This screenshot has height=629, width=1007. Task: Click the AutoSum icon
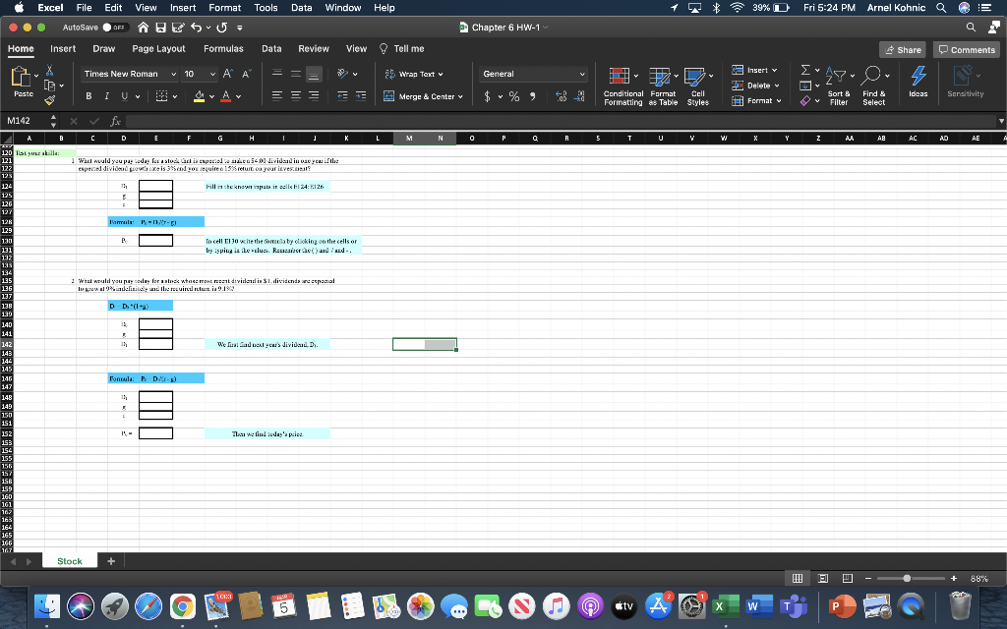[805, 69]
